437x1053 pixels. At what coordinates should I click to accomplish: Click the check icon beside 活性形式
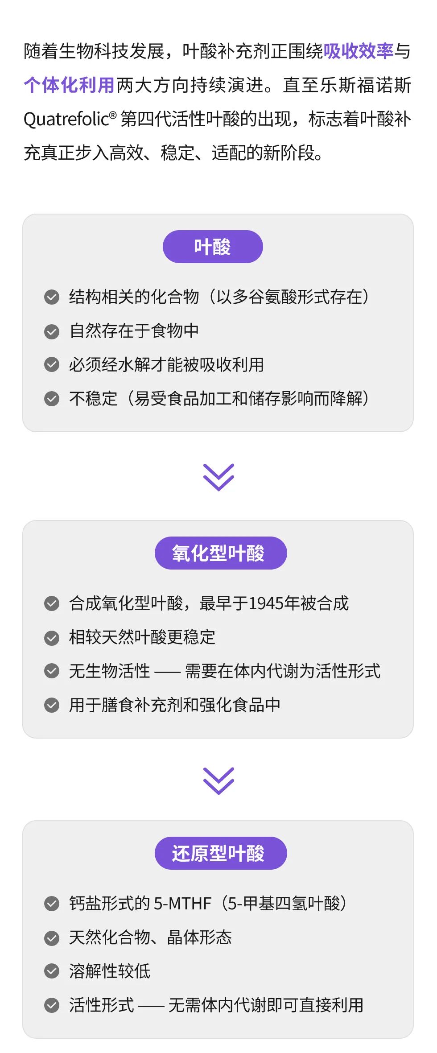52,1005
